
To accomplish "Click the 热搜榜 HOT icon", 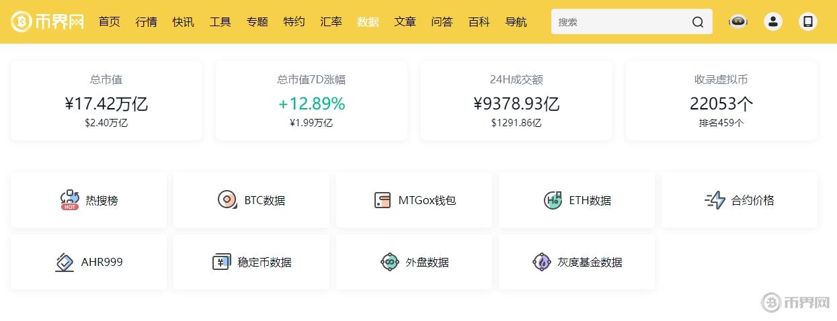I will (69, 200).
